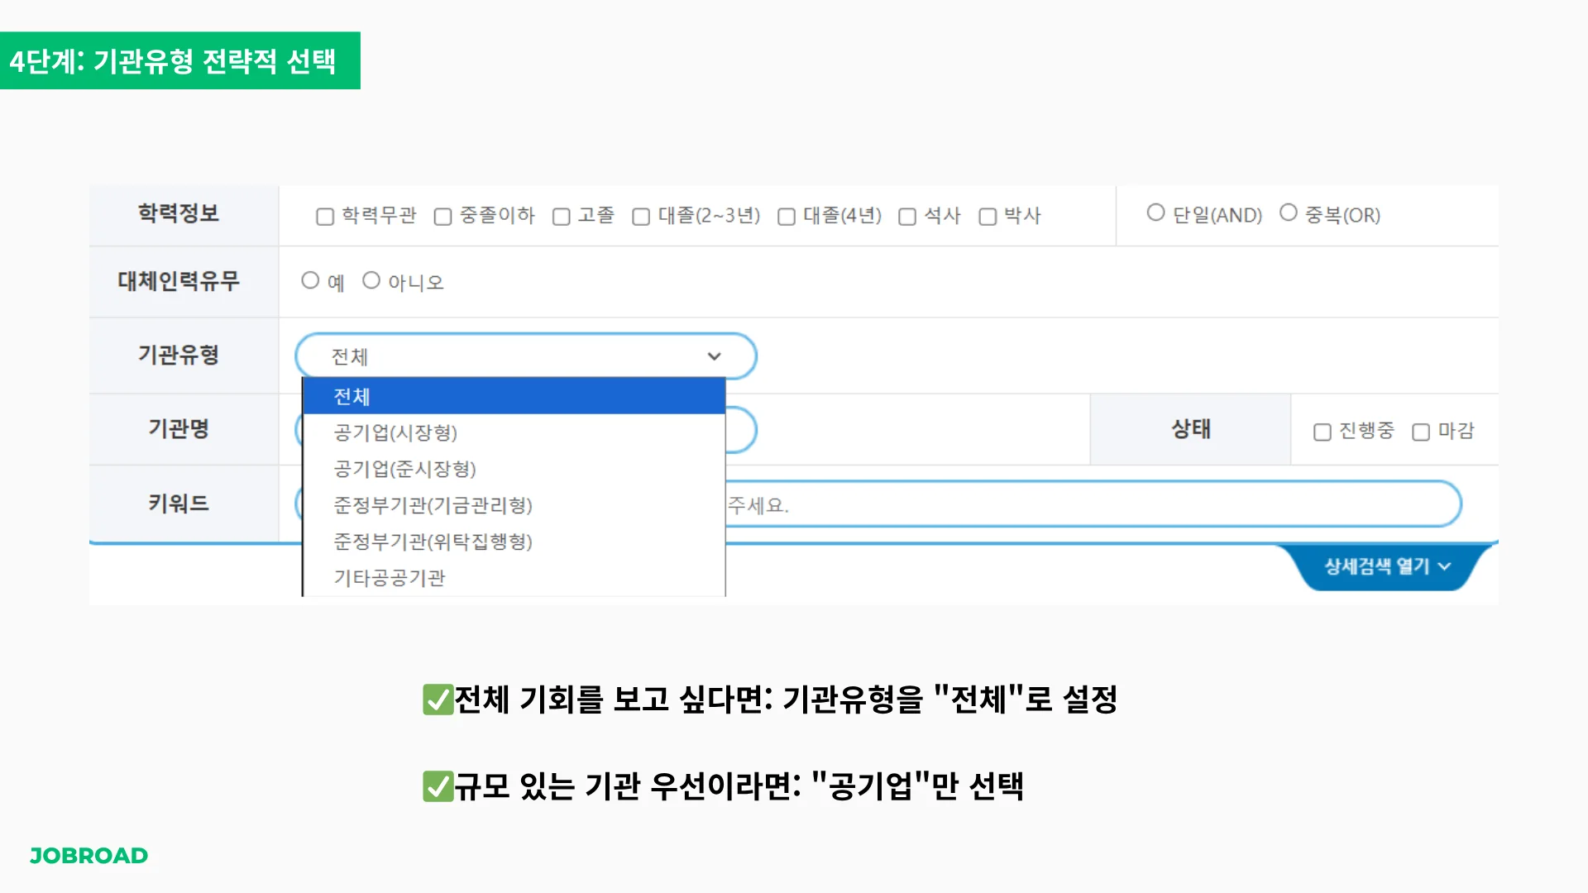Viewport: 1588px width, 893px height.
Task: Select the 중복(OR) radio button
Action: coord(1288,212)
